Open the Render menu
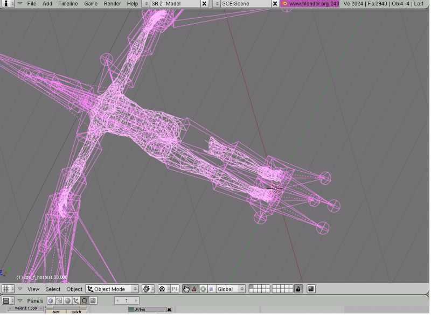The width and height of the screenshot is (431, 315). 112,4
